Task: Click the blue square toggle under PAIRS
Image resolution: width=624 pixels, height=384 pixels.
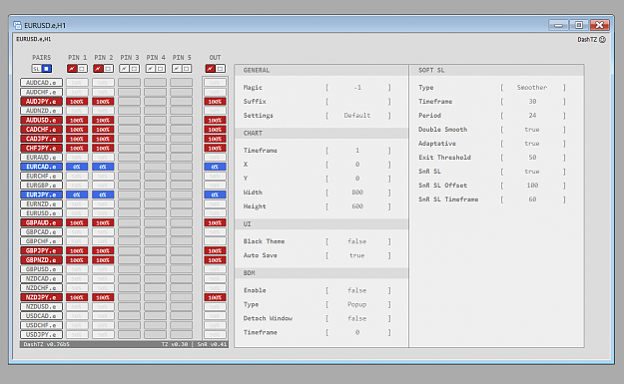Action: click(x=47, y=69)
